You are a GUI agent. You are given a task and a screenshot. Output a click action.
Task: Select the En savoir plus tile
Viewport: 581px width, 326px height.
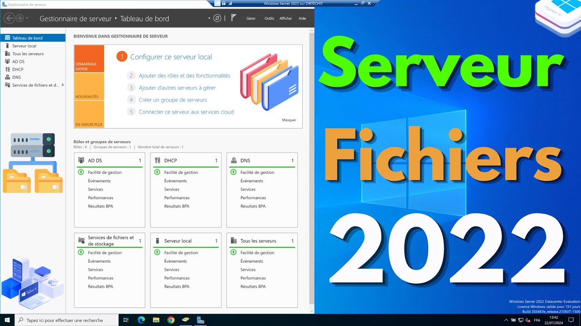89,114
